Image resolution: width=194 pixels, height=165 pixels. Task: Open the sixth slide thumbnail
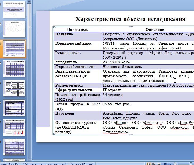[14, 108]
